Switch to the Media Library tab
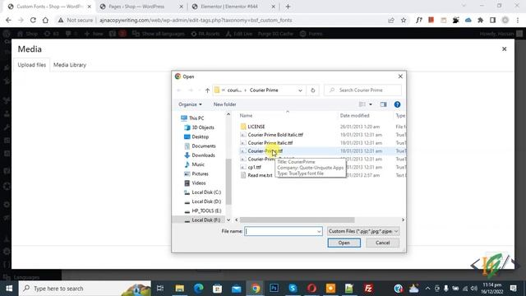 click(x=70, y=65)
